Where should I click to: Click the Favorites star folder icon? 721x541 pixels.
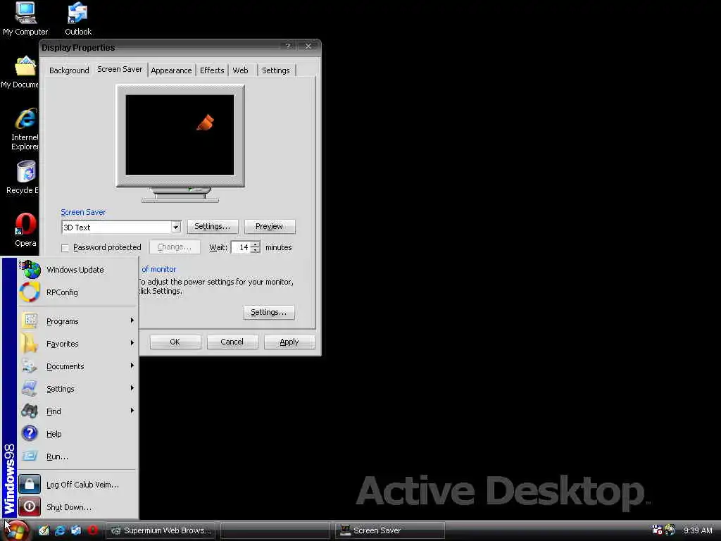tap(30, 343)
